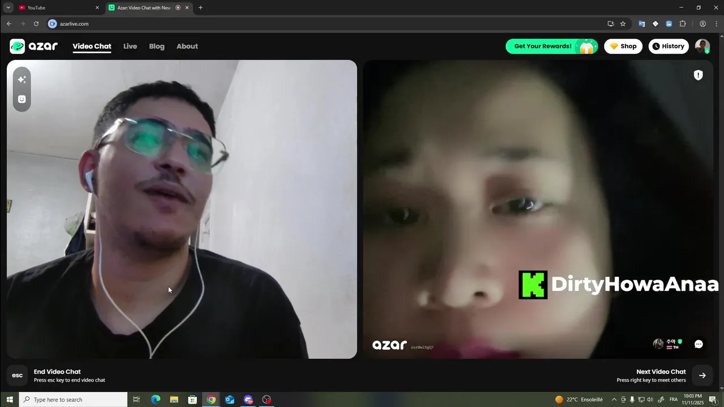Click the End Video Chat label
724x407 pixels.
coord(57,372)
